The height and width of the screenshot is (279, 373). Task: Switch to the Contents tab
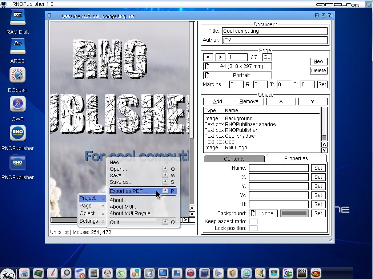pos(234,159)
